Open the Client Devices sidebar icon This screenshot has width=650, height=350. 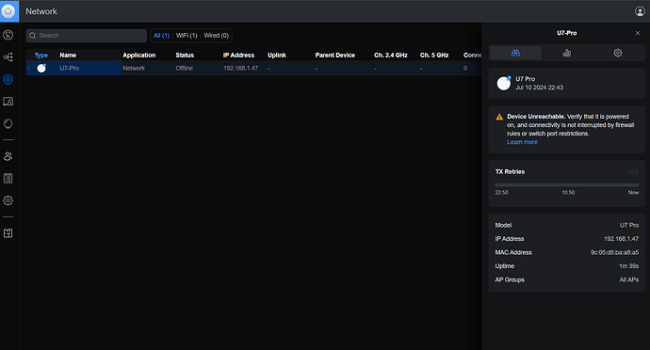pyautogui.click(x=8, y=102)
